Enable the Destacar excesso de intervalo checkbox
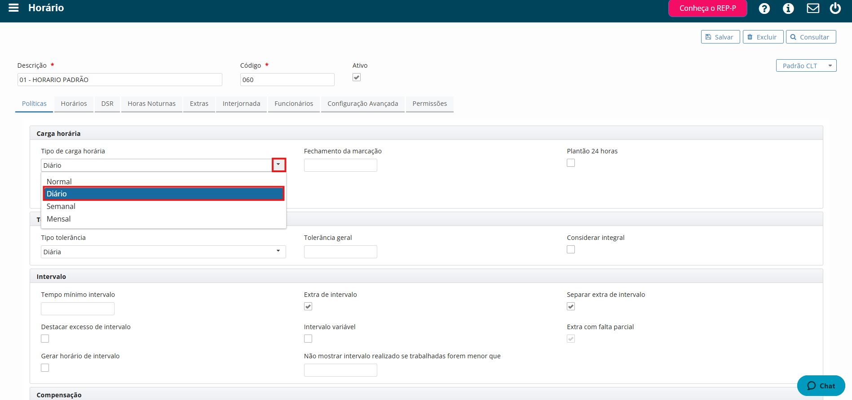Viewport: 852px width, 400px height. click(x=45, y=339)
